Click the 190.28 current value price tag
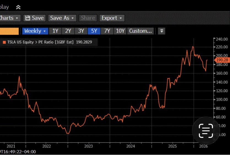The image size is (230, 155). [x=221, y=60]
